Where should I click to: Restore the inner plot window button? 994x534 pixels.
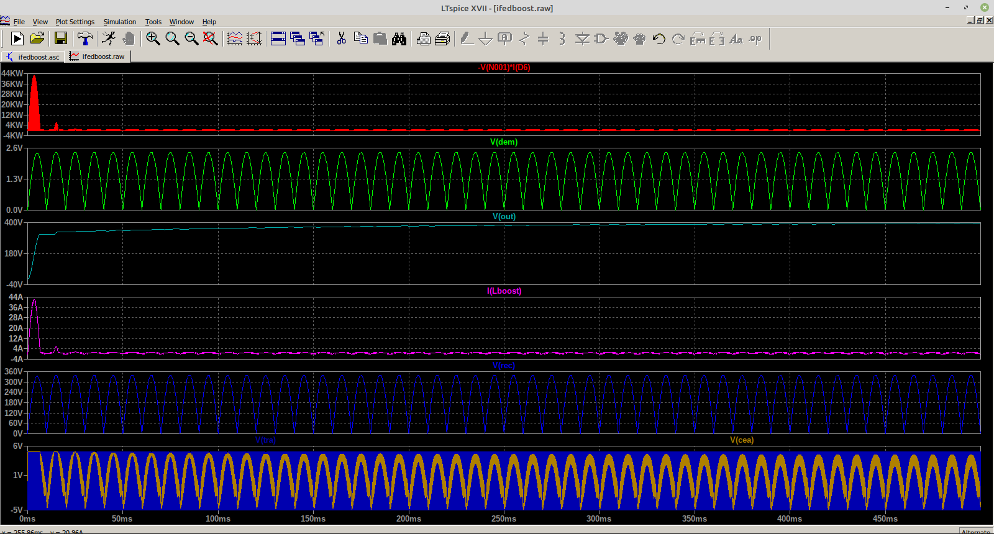click(980, 20)
